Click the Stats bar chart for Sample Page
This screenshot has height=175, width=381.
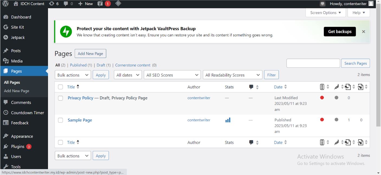(228, 120)
